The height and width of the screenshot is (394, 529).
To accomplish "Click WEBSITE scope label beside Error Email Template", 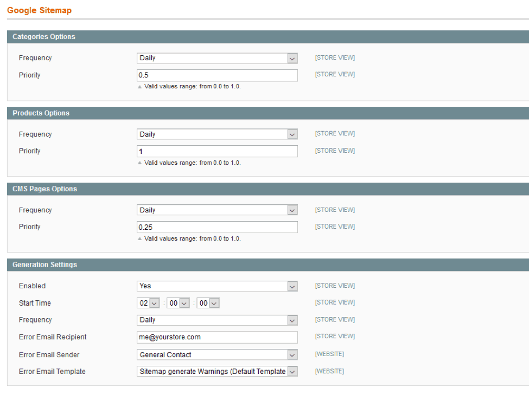I will point(329,371).
